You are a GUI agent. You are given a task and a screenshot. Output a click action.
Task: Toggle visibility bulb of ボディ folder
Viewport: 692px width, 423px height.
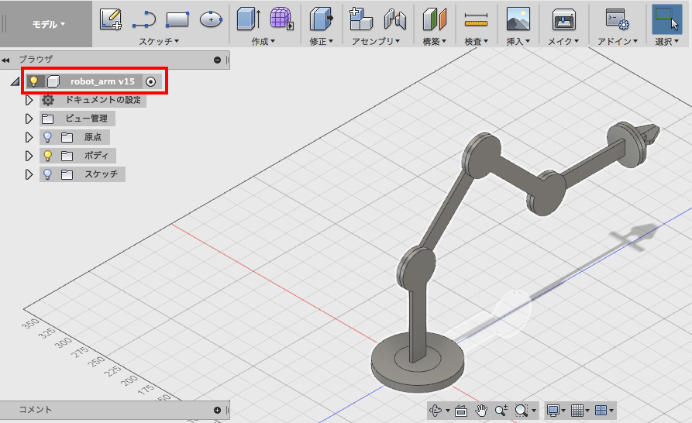click(x=48, y=156)
